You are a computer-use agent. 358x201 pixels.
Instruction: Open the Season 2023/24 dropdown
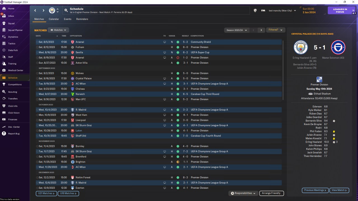pos(236,30)
